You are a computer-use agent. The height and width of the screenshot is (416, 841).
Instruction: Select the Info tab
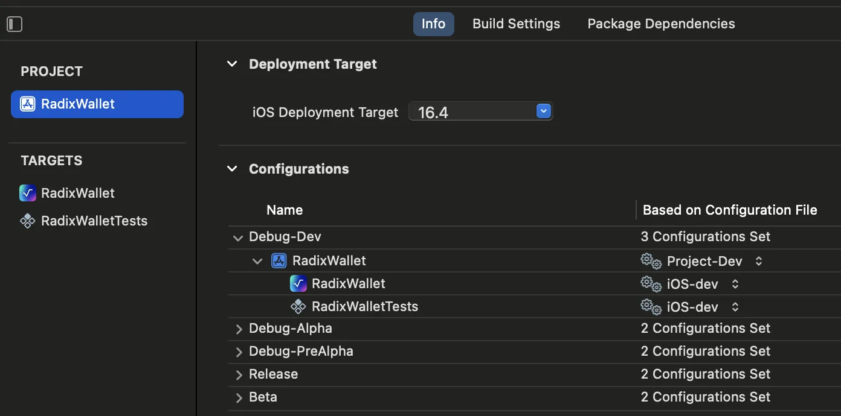[433, 24]
